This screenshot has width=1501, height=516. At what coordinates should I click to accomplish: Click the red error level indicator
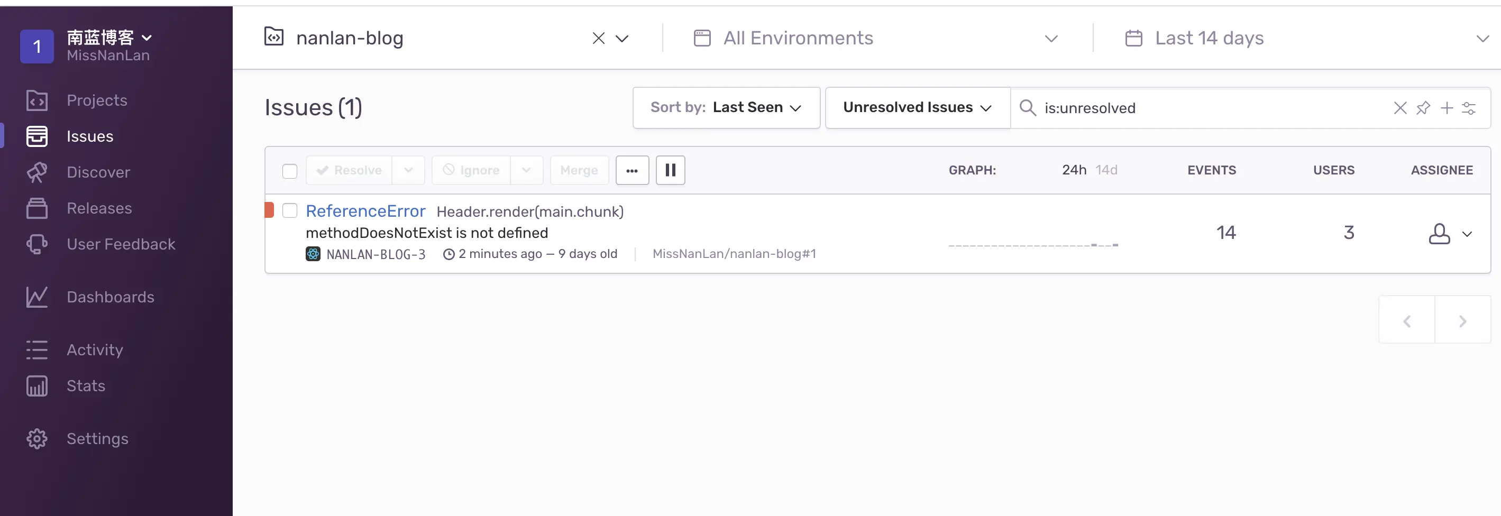click(x=269, y=210)
